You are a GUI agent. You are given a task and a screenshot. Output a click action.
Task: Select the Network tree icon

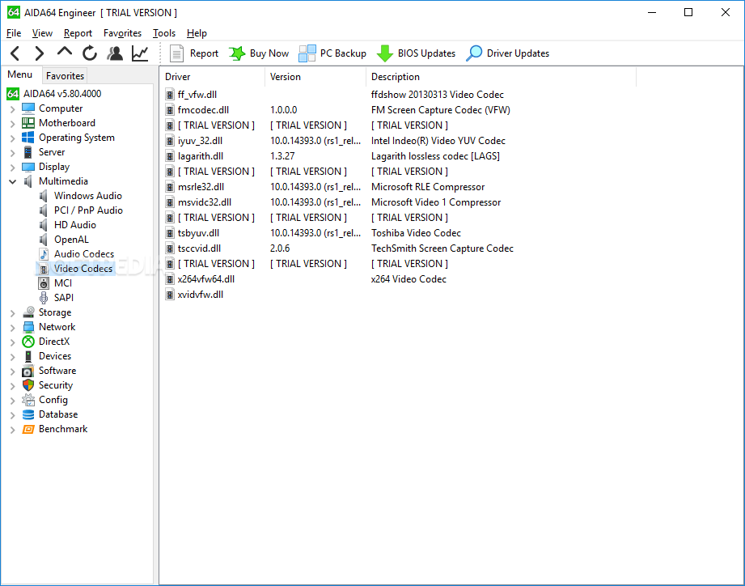point(28,327)
